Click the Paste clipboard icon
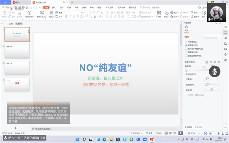 pos(4,13)
